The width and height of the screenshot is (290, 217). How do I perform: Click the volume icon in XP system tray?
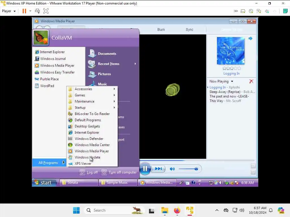[221, 183]
